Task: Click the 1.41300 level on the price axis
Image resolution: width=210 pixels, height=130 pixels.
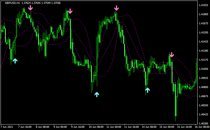Action: pyautogui.click(x=203, y=51)
